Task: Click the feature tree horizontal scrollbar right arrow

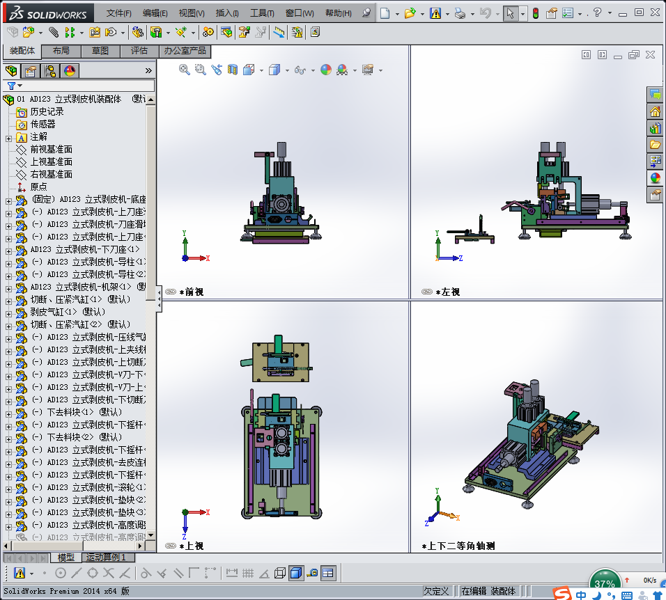Action: [x=140, y=546]
